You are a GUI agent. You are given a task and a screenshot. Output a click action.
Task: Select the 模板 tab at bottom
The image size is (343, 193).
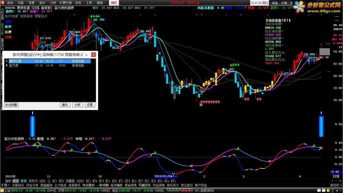tap(16, 181)
